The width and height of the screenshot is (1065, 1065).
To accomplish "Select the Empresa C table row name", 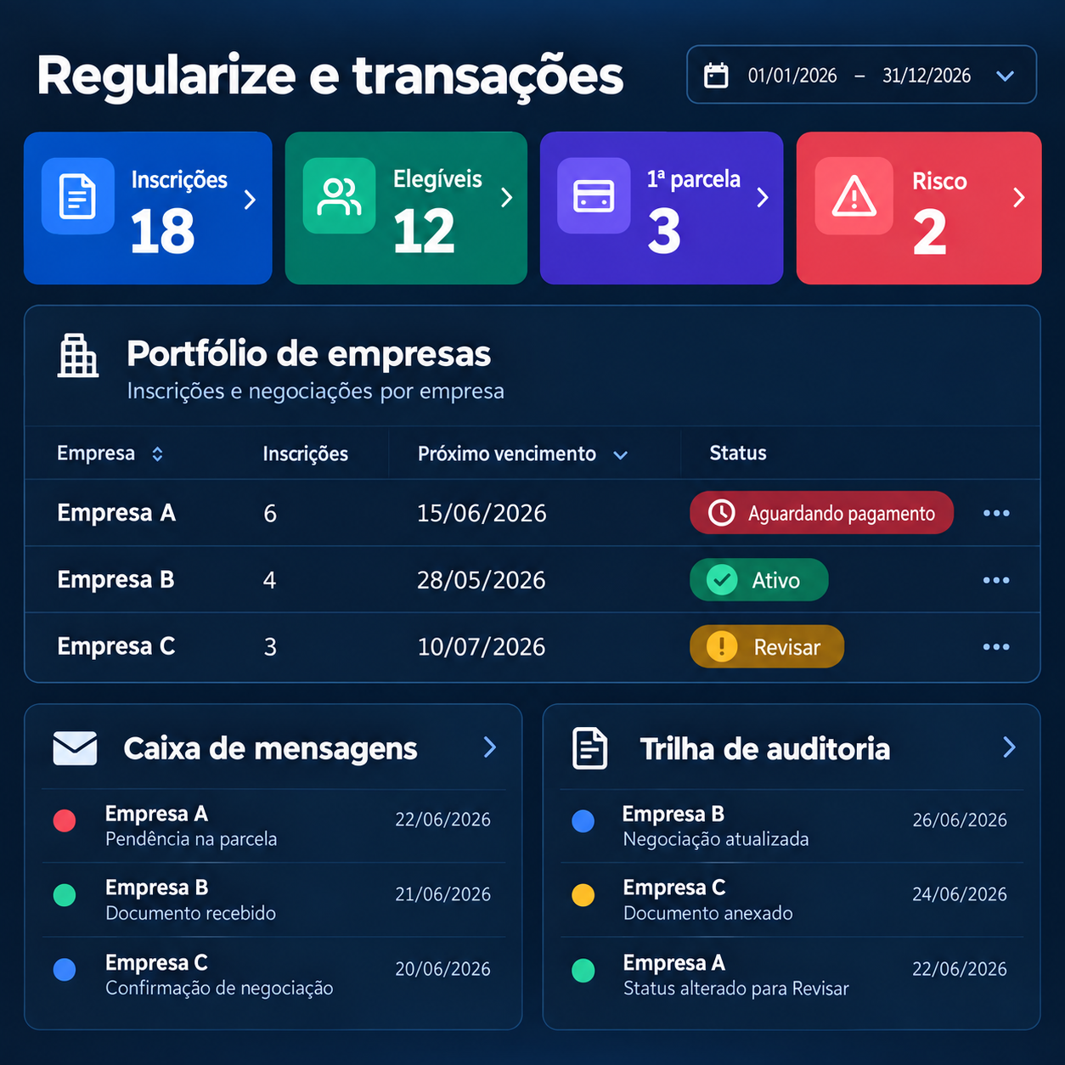I will pos(116,646).
